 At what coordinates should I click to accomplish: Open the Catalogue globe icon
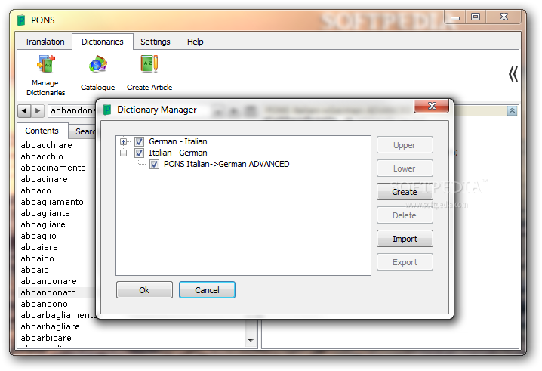[98, 64]
